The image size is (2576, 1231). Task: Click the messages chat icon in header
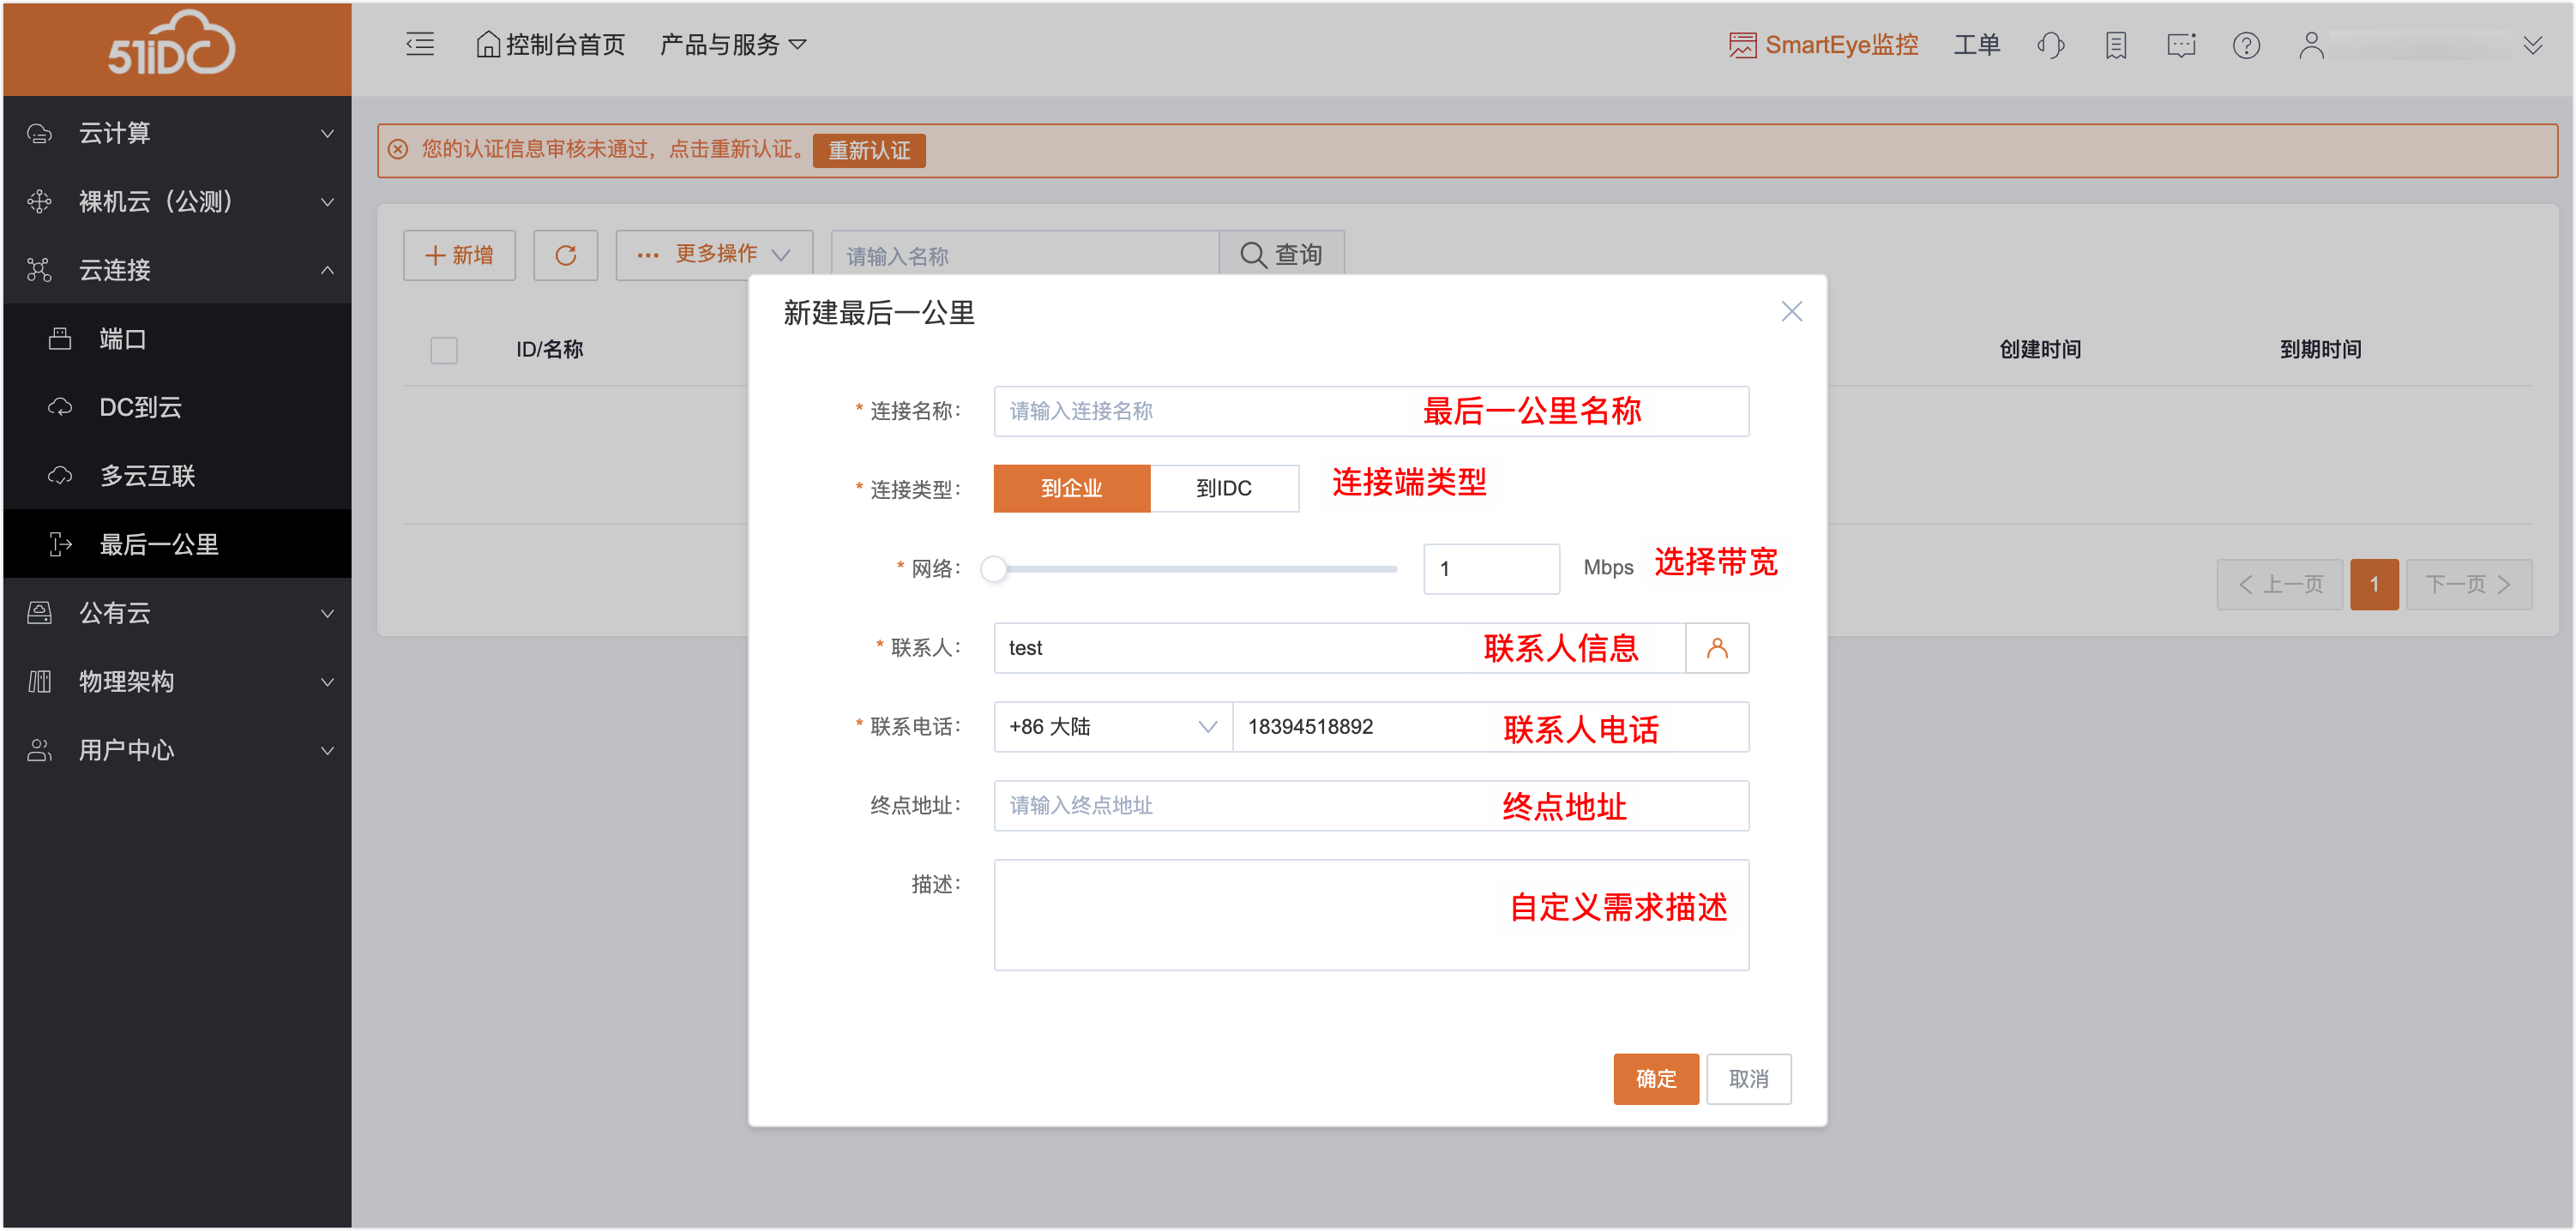click(x=2181, y=45)
